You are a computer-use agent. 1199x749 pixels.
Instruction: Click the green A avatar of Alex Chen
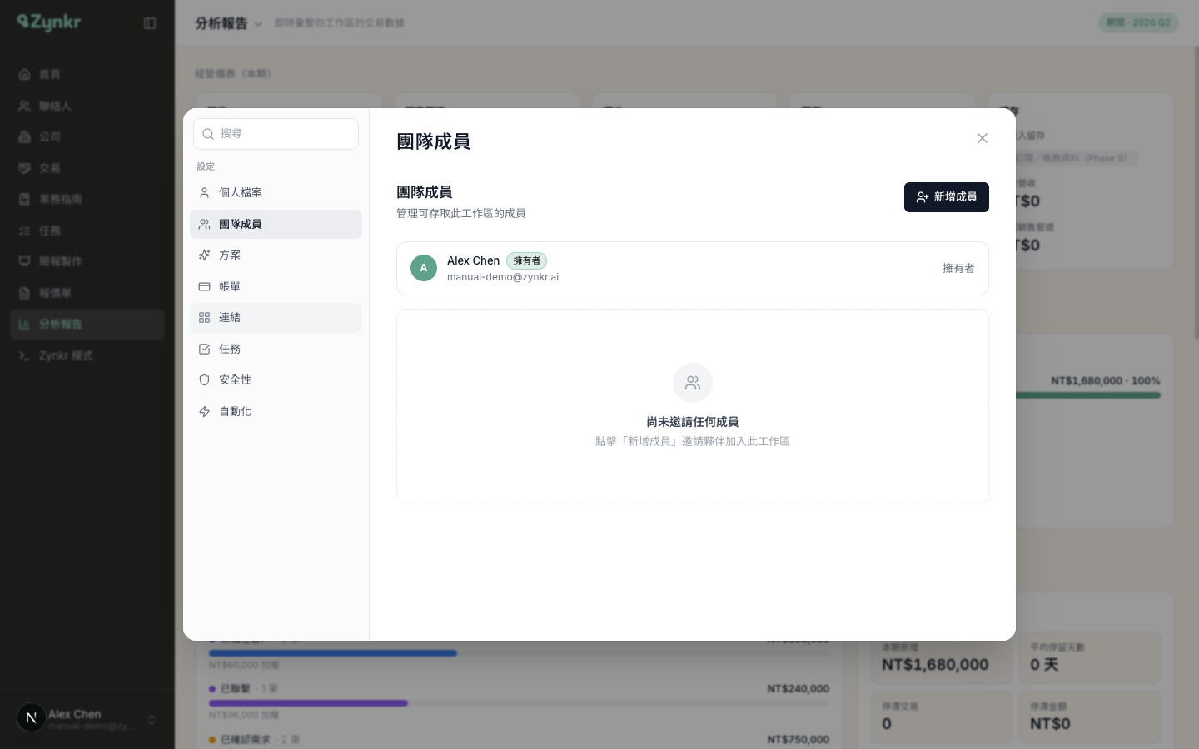click(424, 268)
